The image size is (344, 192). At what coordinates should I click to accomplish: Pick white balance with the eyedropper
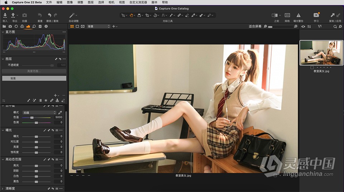[60, 113]
